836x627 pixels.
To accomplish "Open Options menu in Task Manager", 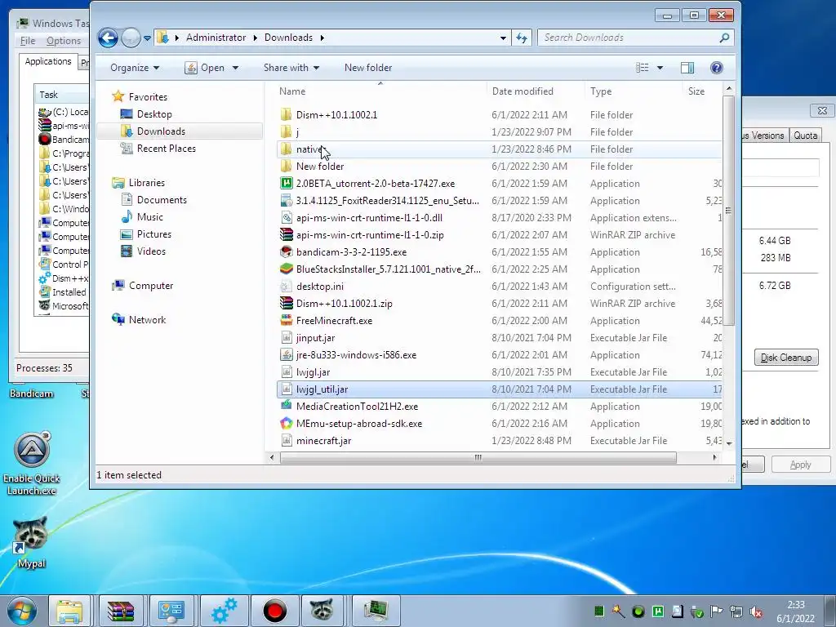I will pyautogui.click(x=64, y=41).
